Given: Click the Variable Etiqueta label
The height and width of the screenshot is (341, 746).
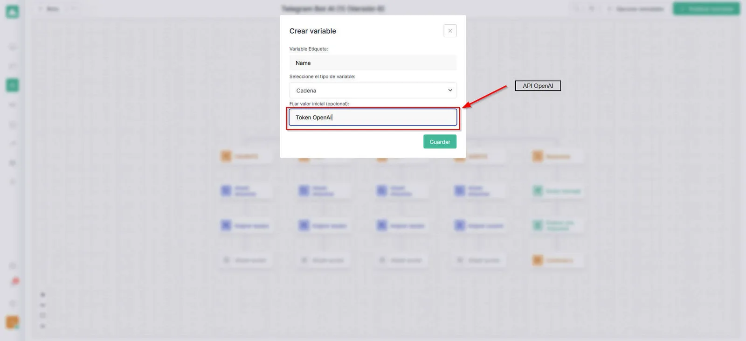Looking at the screenshot, I should pos(309,49).
